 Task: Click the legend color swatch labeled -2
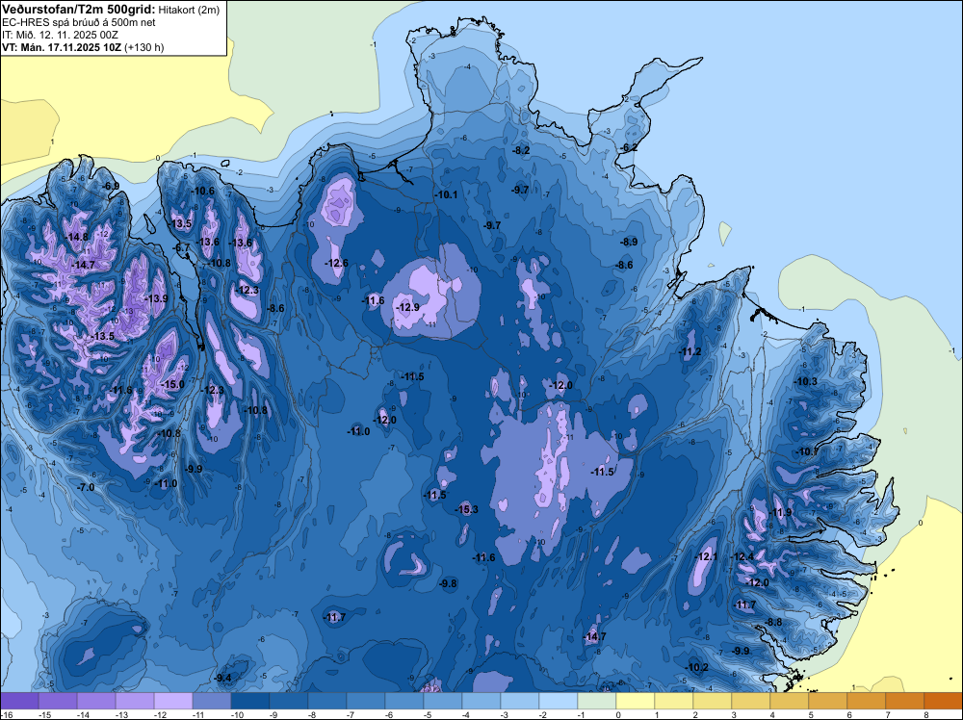click(559, 701)
